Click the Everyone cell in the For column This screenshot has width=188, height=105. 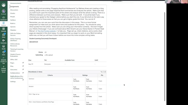(x=48, y=64)
